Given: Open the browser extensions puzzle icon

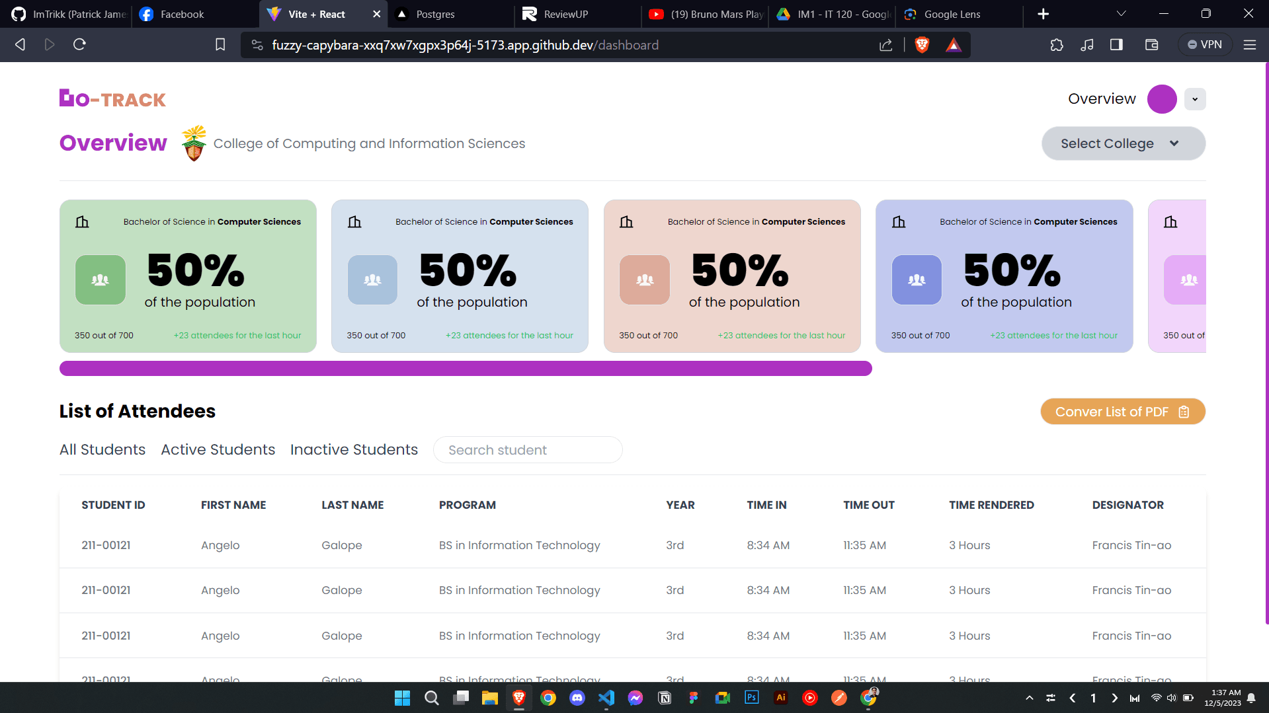Looking at the screenshot, I should coord(1056,45).
